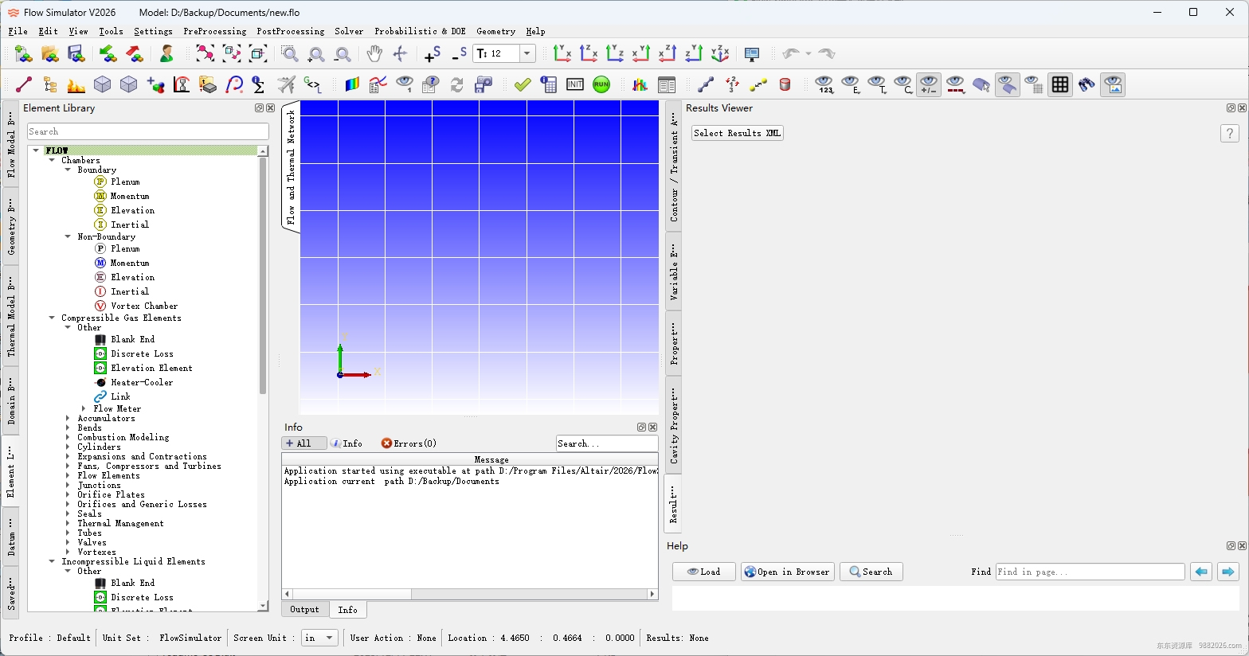Toggle the eye background image visibility
The width and height of the screenshot is (1249, 656).
(1113, 84)
